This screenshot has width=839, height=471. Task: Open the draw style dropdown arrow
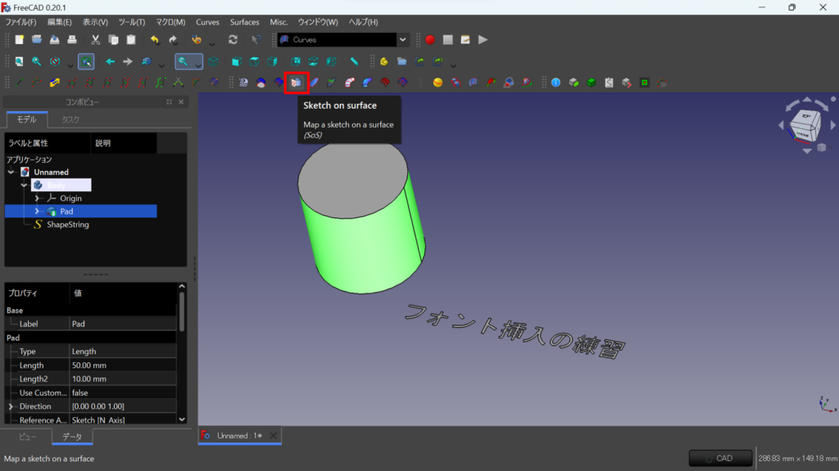point(70,65)
